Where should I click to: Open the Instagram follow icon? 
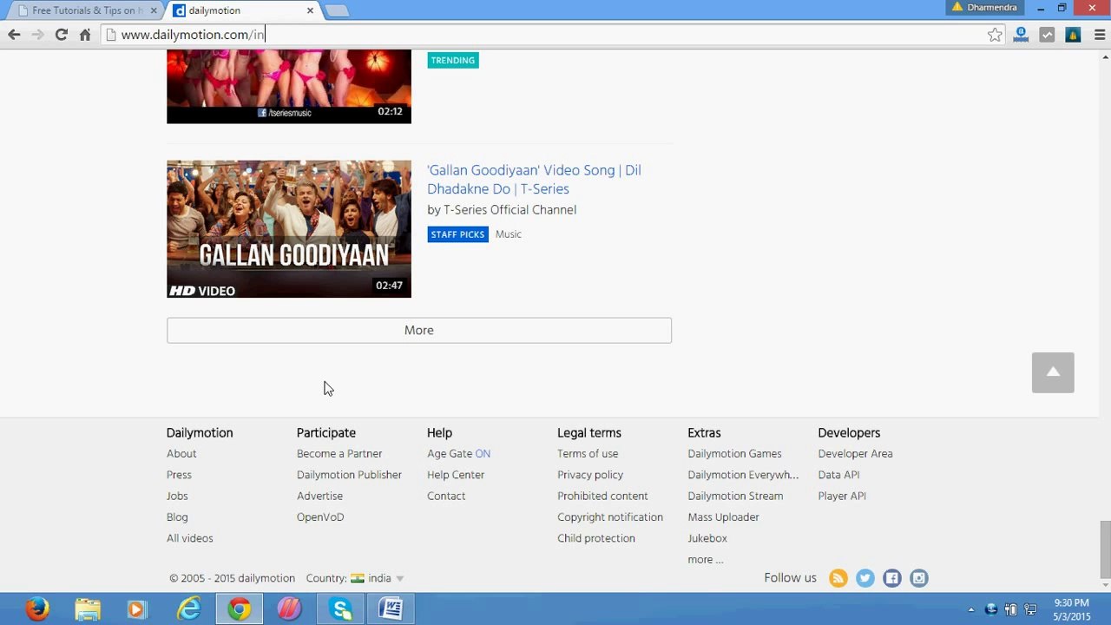pyautogui.click(x=919, y=578)
